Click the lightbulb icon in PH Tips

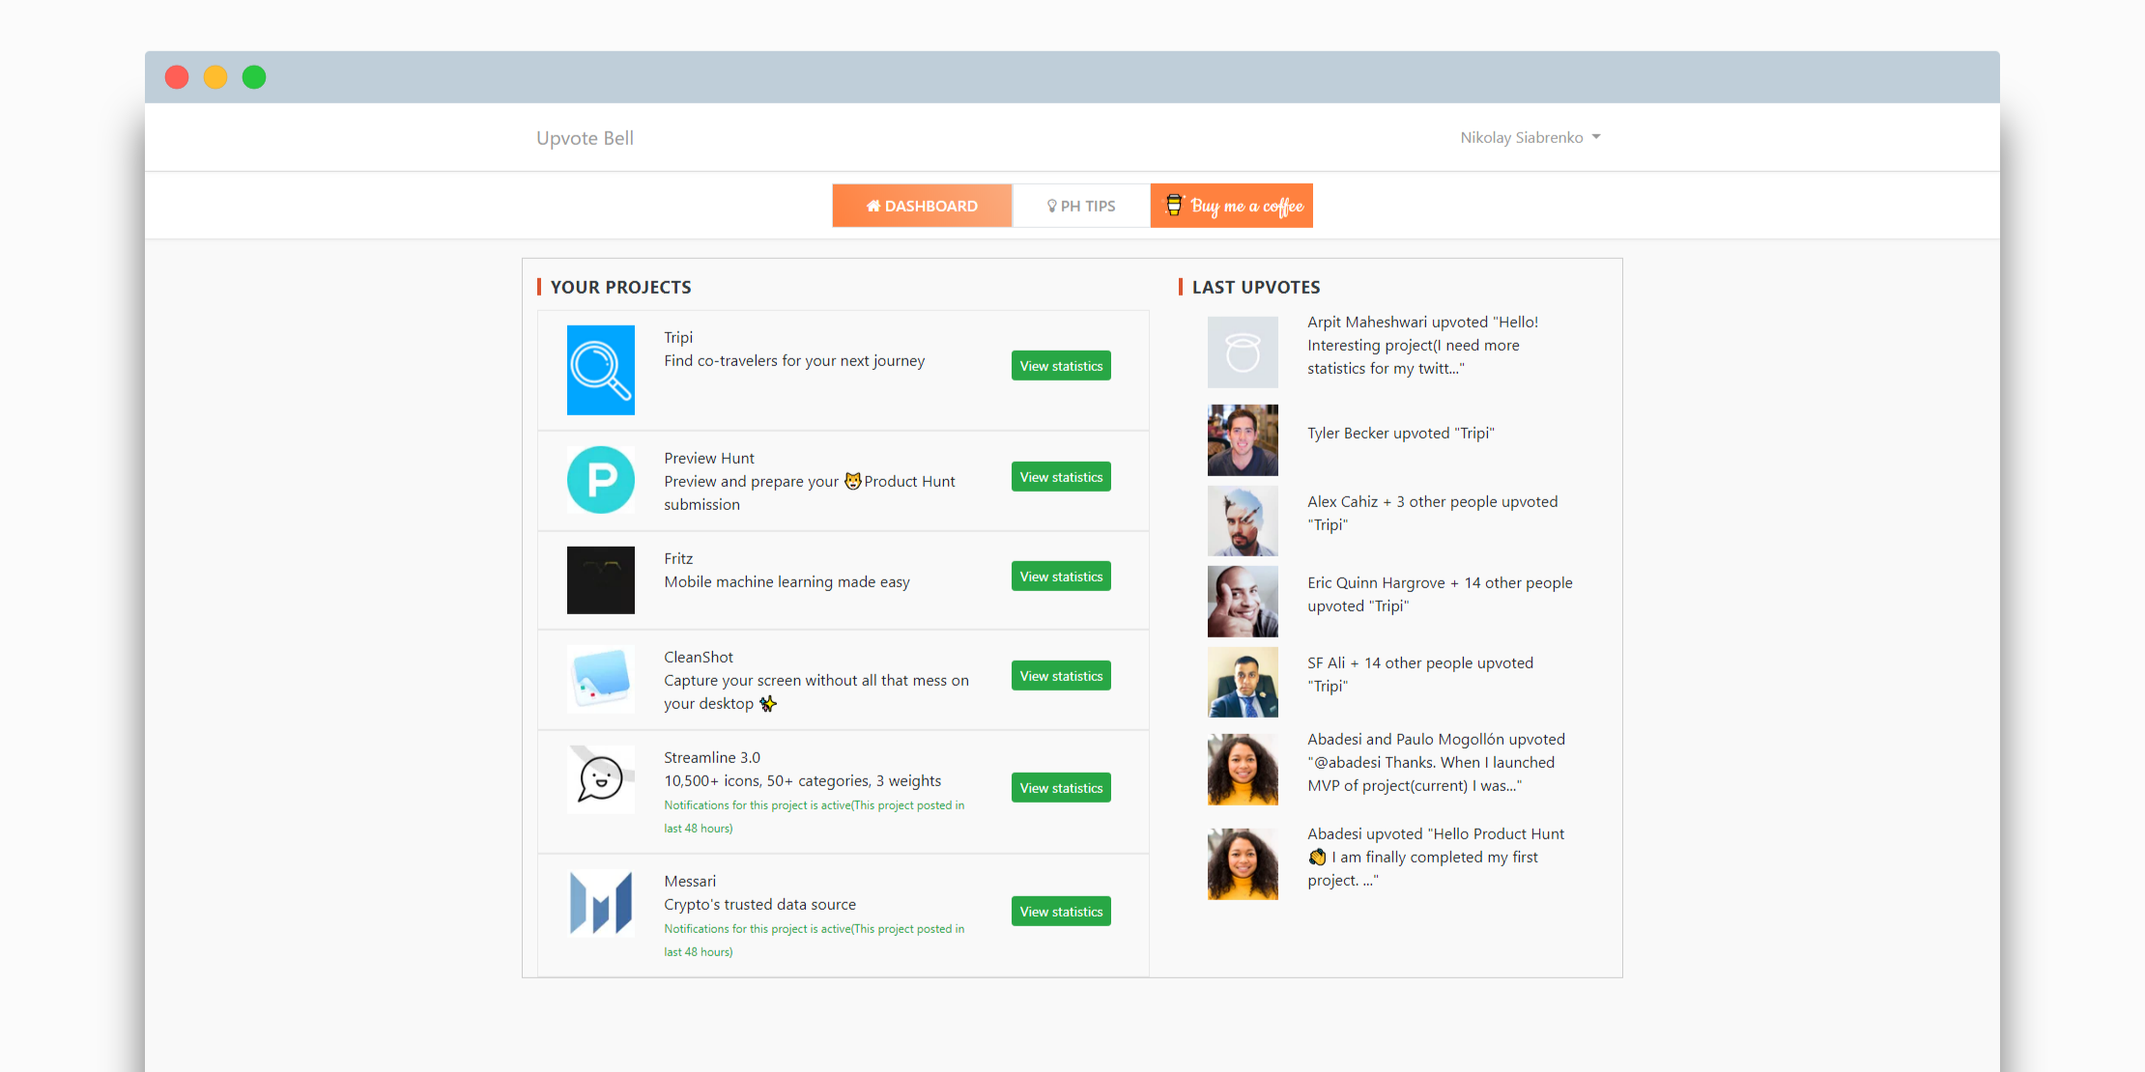pos(1051,206)
